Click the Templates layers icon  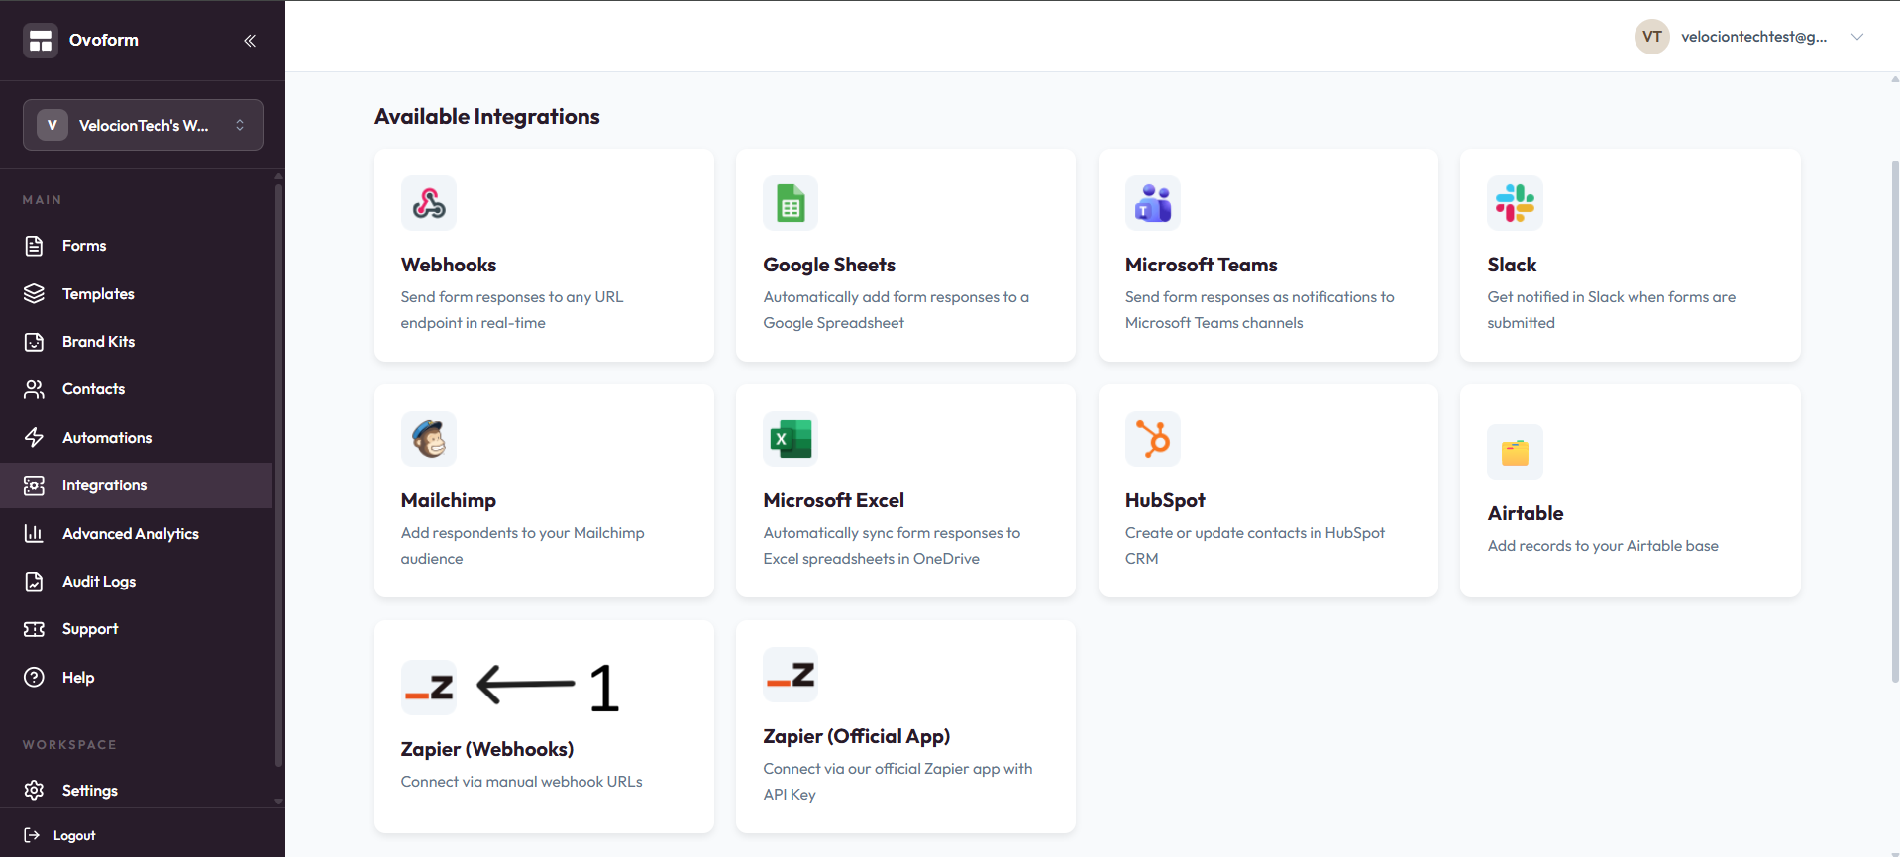34,294
